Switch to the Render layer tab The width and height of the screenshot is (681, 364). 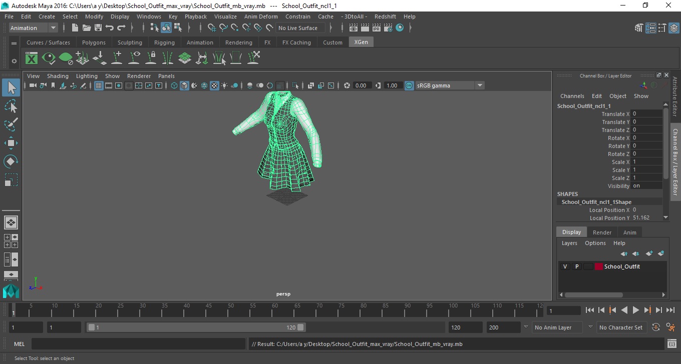click(602, 232)
